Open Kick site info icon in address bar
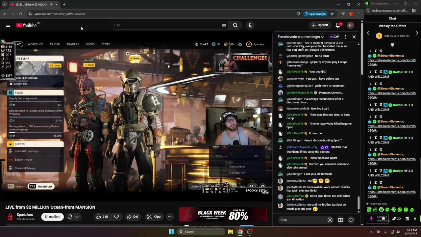 tap(368, 11)
